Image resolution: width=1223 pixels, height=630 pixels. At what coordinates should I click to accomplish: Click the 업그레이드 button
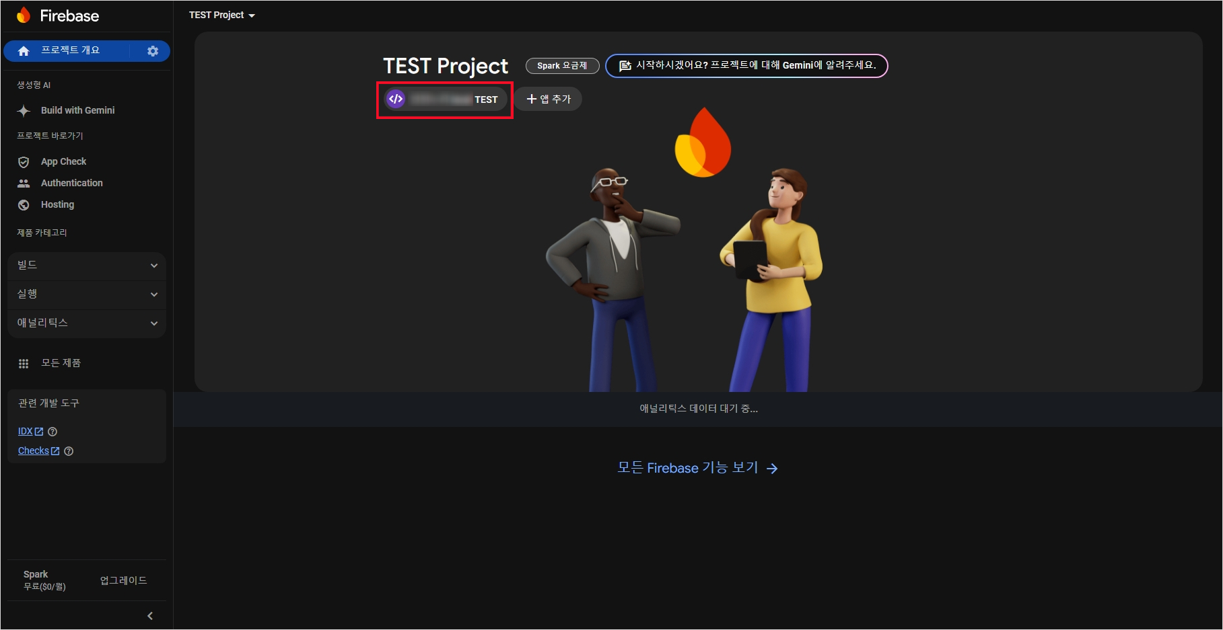point(123,580)
